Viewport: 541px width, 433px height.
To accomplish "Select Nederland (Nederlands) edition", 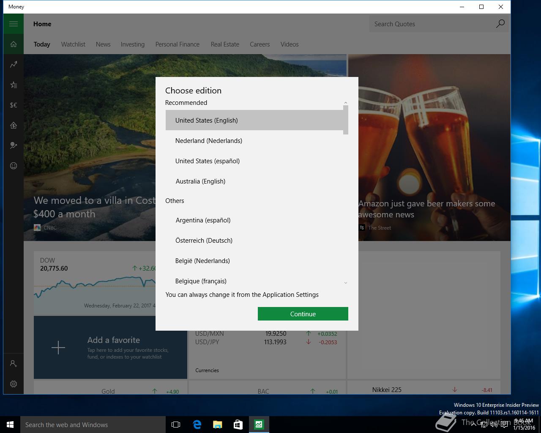I will tap(254, 140).
